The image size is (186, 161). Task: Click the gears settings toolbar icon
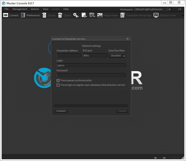coord(76,15)
